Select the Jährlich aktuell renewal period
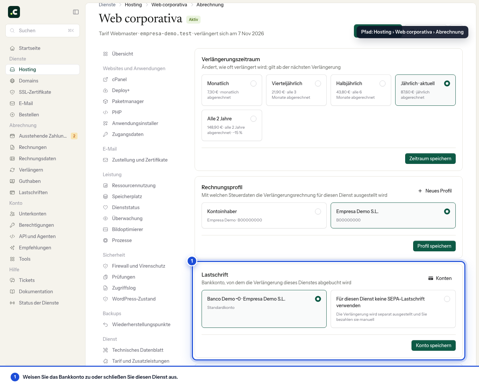The width and height of the screenshot is (479, 387). click(425, 90)
